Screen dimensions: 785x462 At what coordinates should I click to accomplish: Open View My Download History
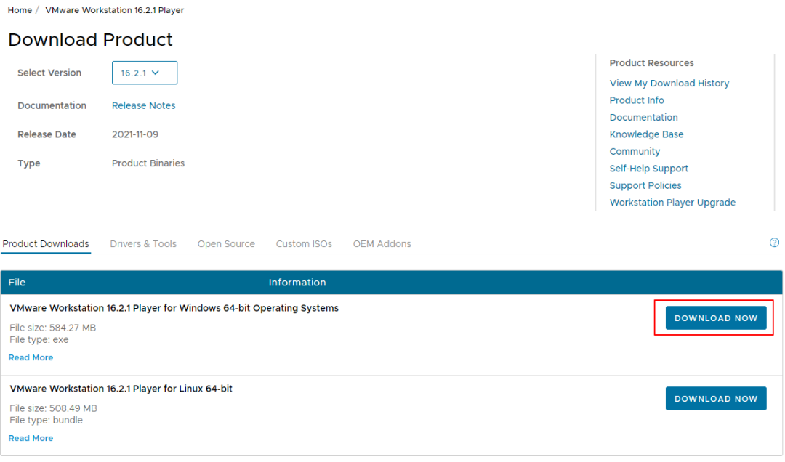pos(669,83)
